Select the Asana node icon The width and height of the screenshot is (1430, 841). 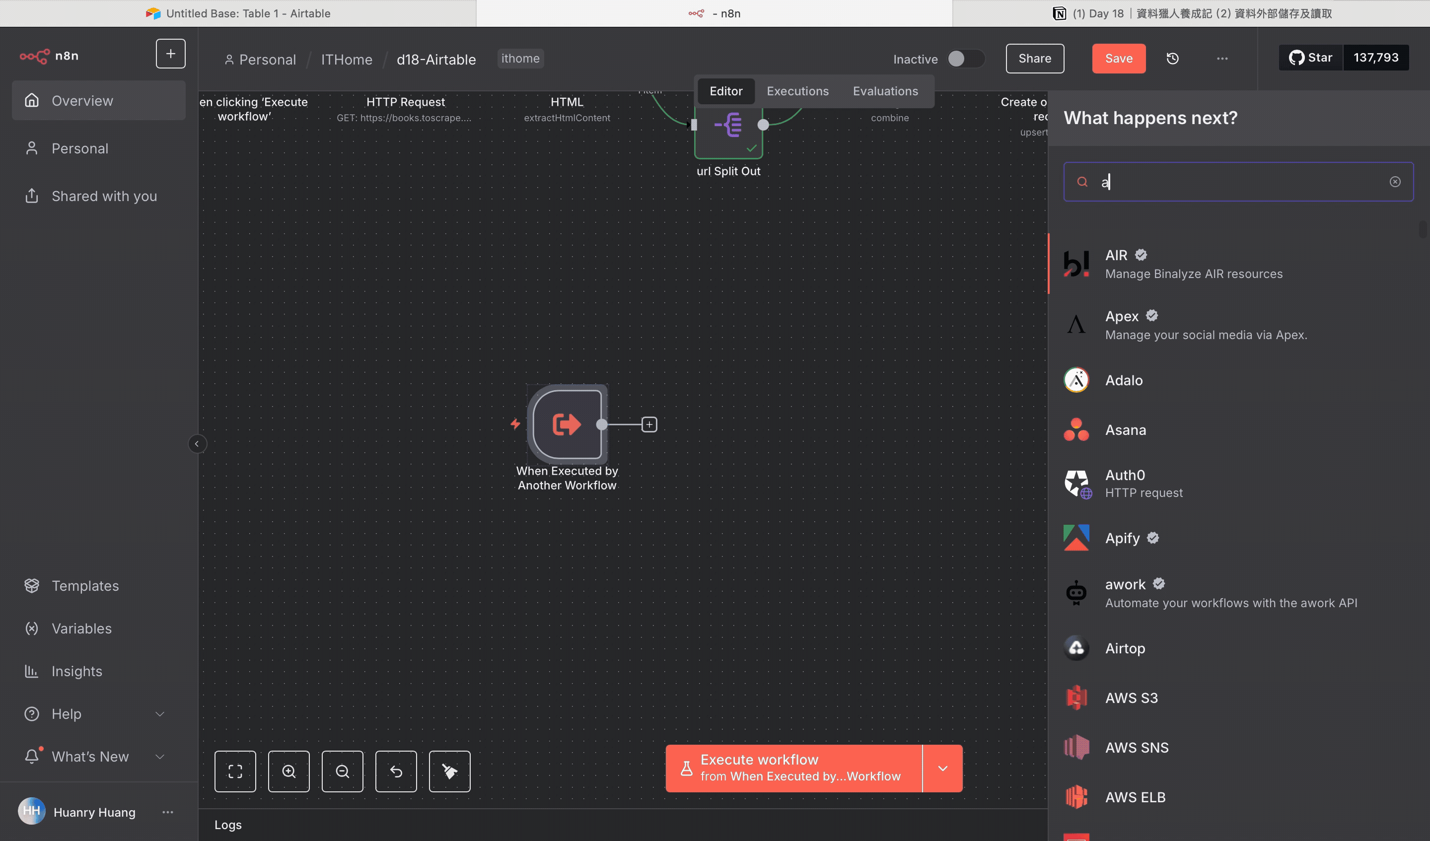click(x=1076, y=430)
